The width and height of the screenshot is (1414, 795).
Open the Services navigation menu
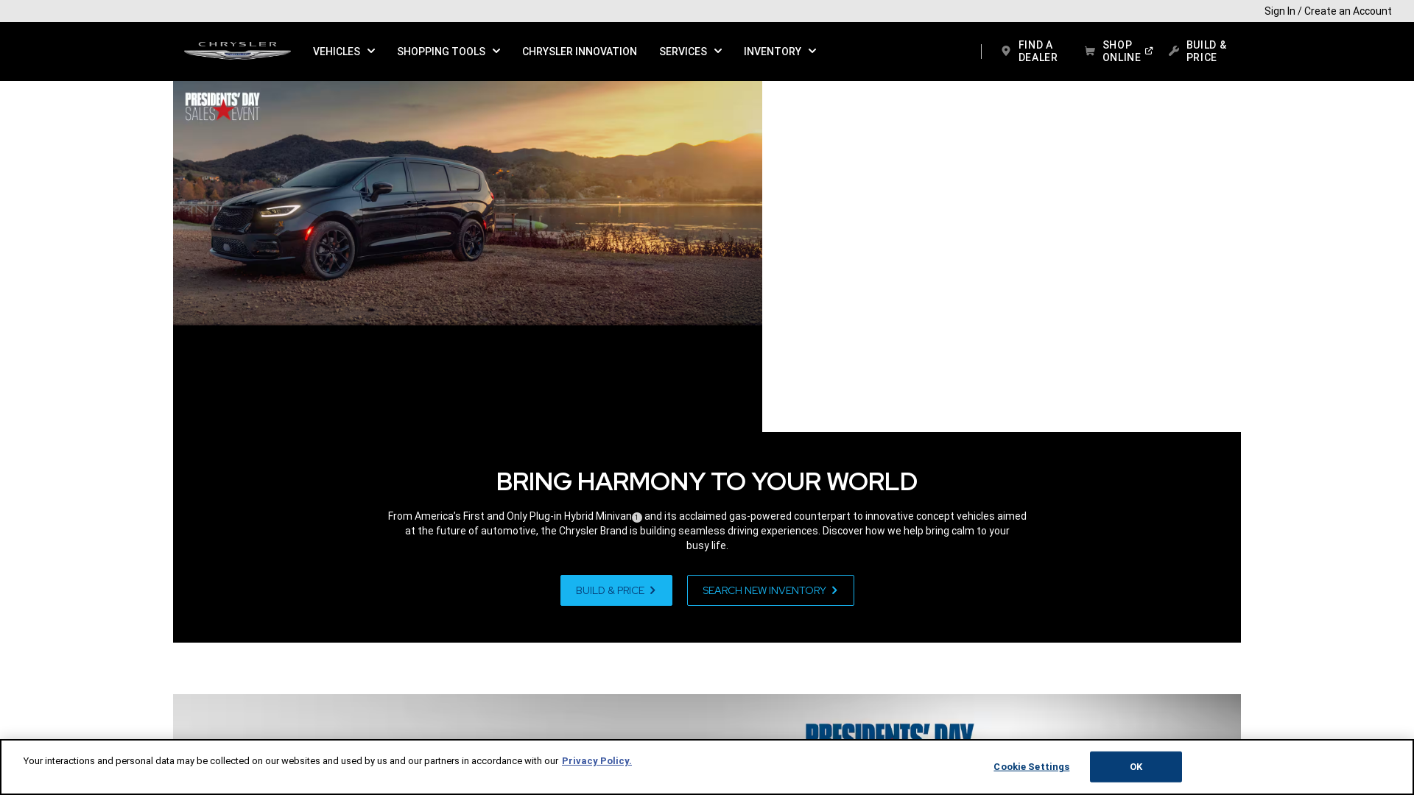pyautogui.click(x=690, y=52)
